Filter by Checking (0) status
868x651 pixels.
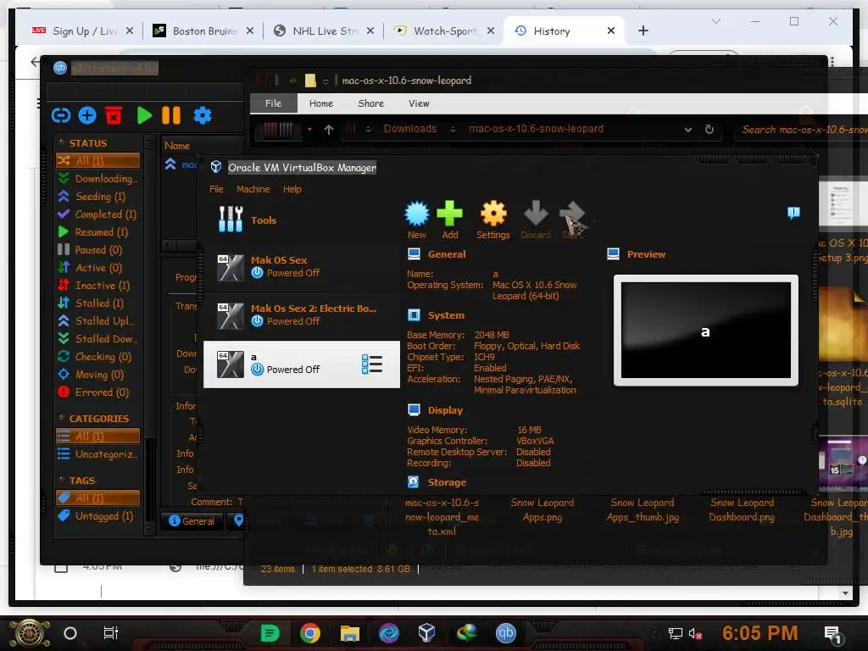coord(98,357)
